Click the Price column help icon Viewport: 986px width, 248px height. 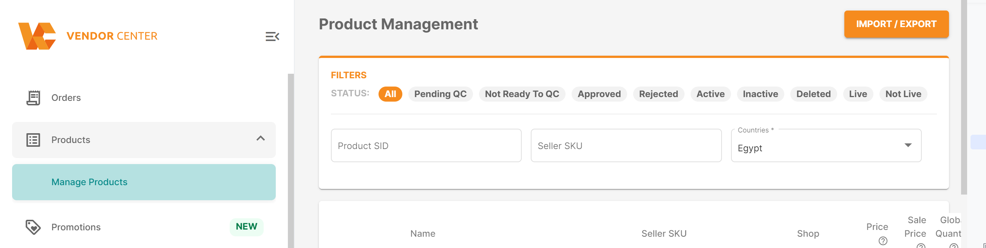882,241
